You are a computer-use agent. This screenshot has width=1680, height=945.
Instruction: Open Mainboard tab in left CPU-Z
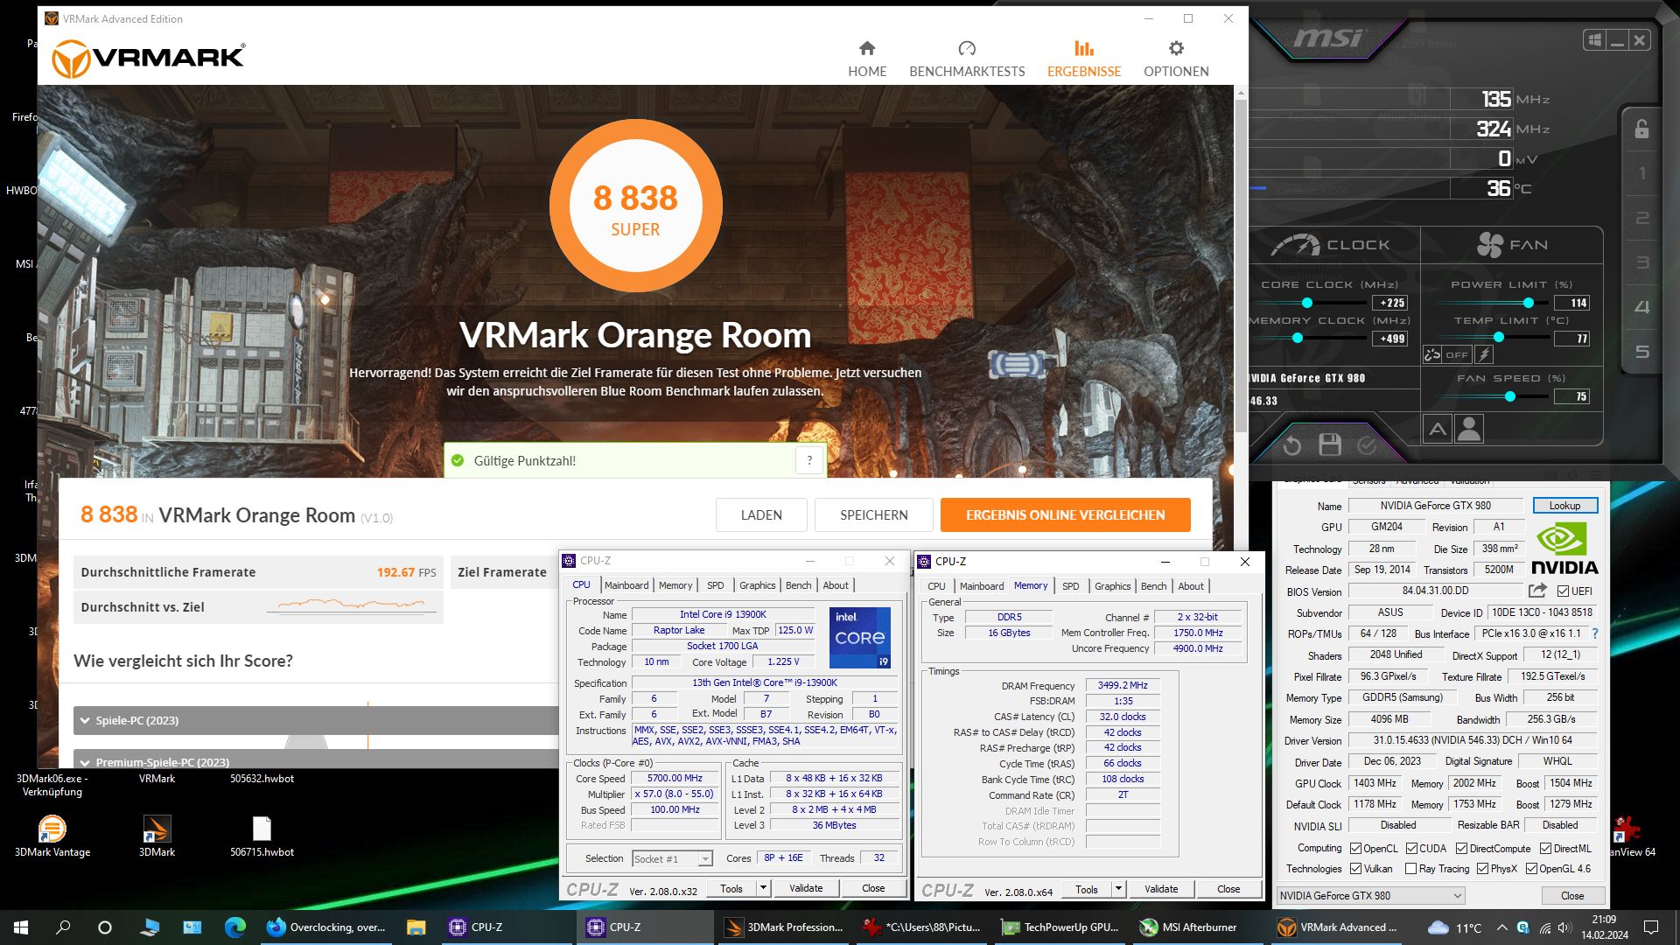pos(626,585)
